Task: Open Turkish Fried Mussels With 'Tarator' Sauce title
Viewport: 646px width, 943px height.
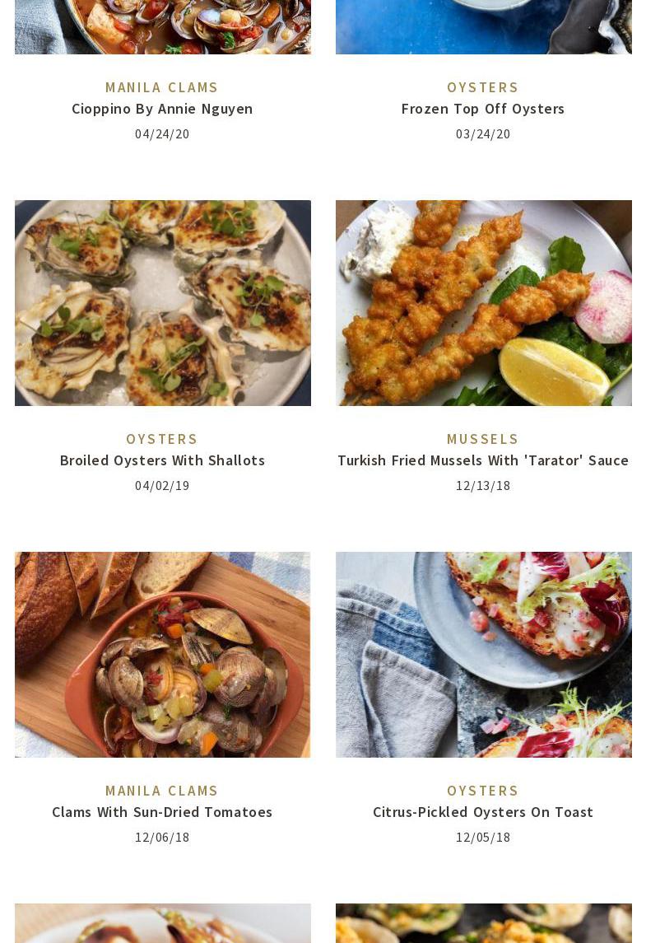Action: (483, 460)
